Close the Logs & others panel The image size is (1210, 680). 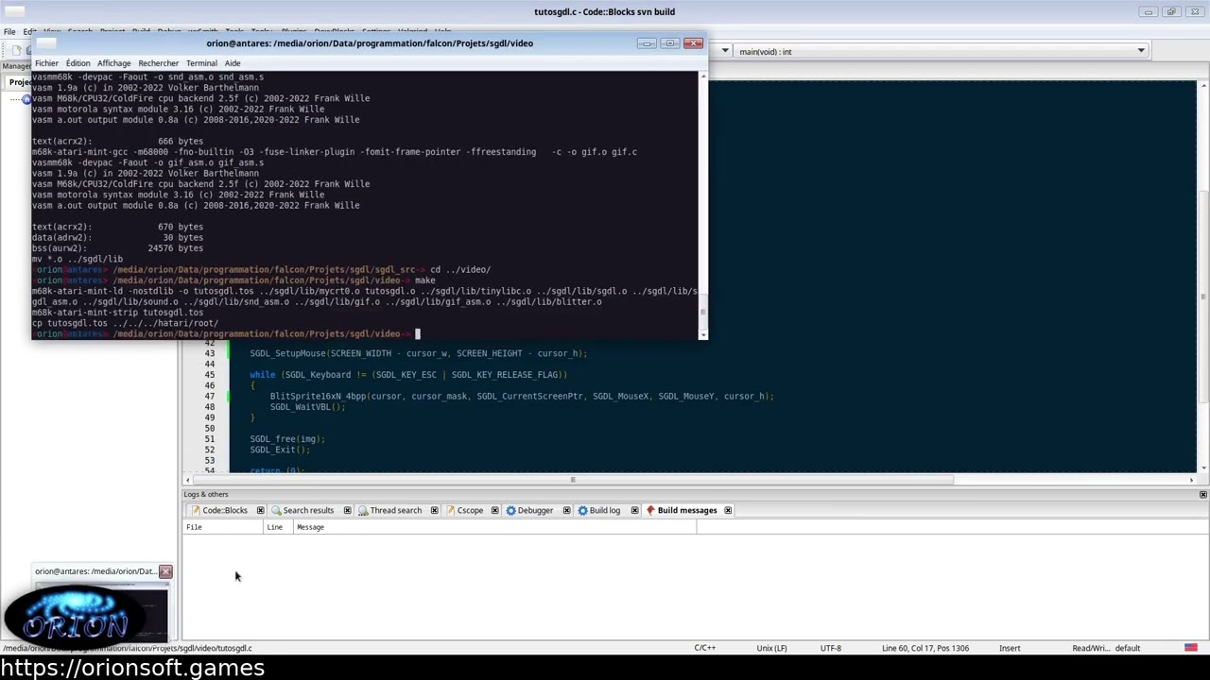coord(1202,495)
